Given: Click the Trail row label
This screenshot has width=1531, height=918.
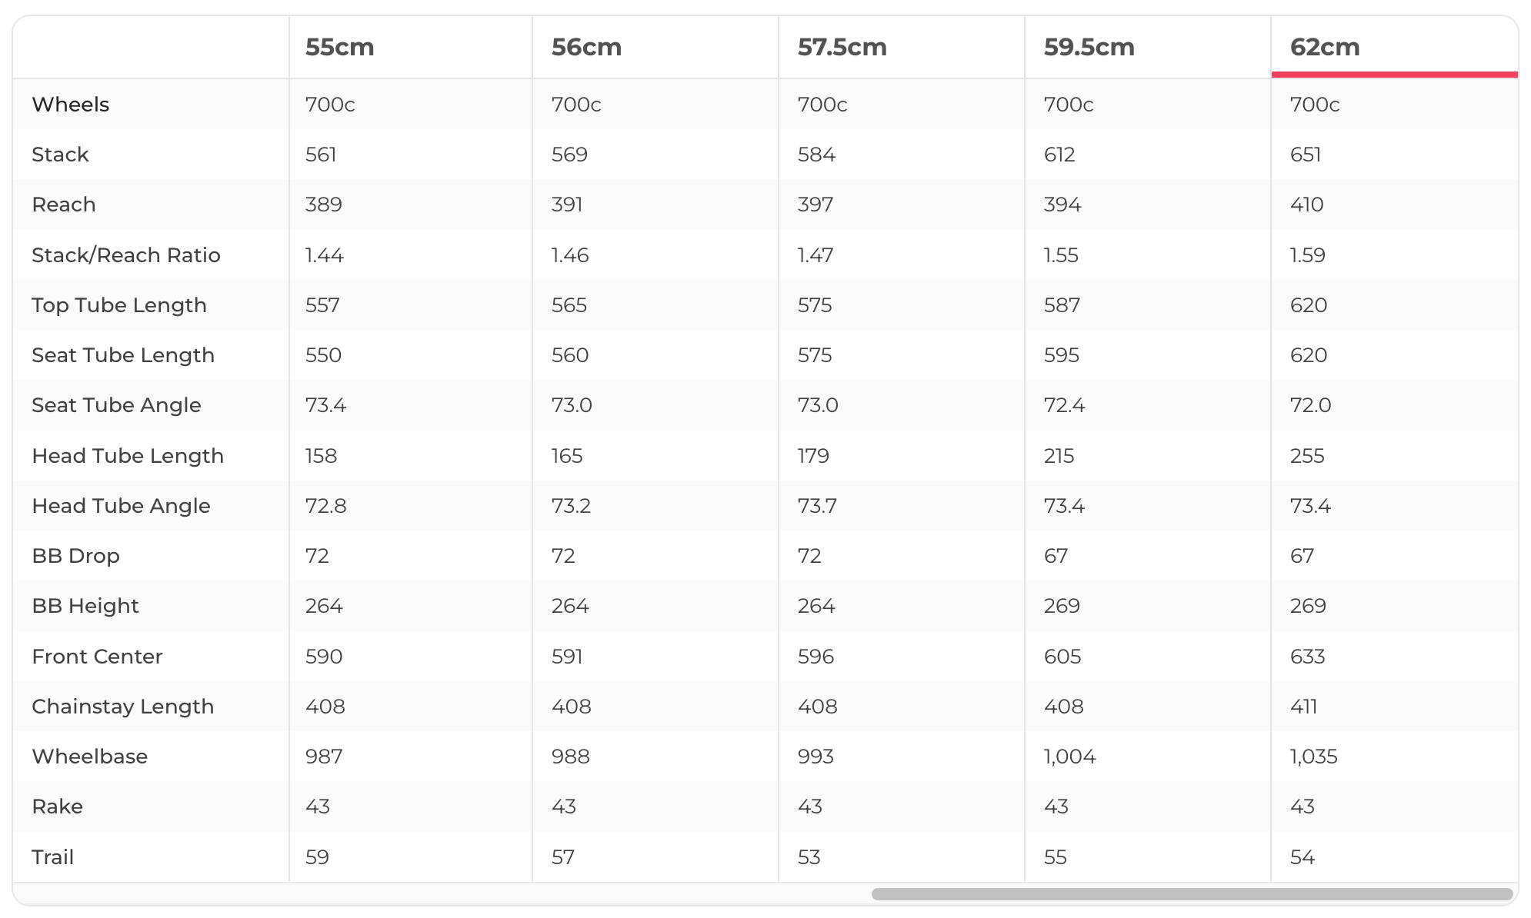Looking at the screenshot, I should point(52,856).
